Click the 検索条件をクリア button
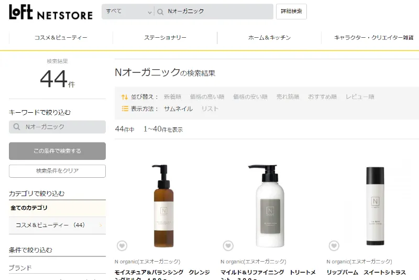This screenshot has width=419, height=280. (57, 171)
